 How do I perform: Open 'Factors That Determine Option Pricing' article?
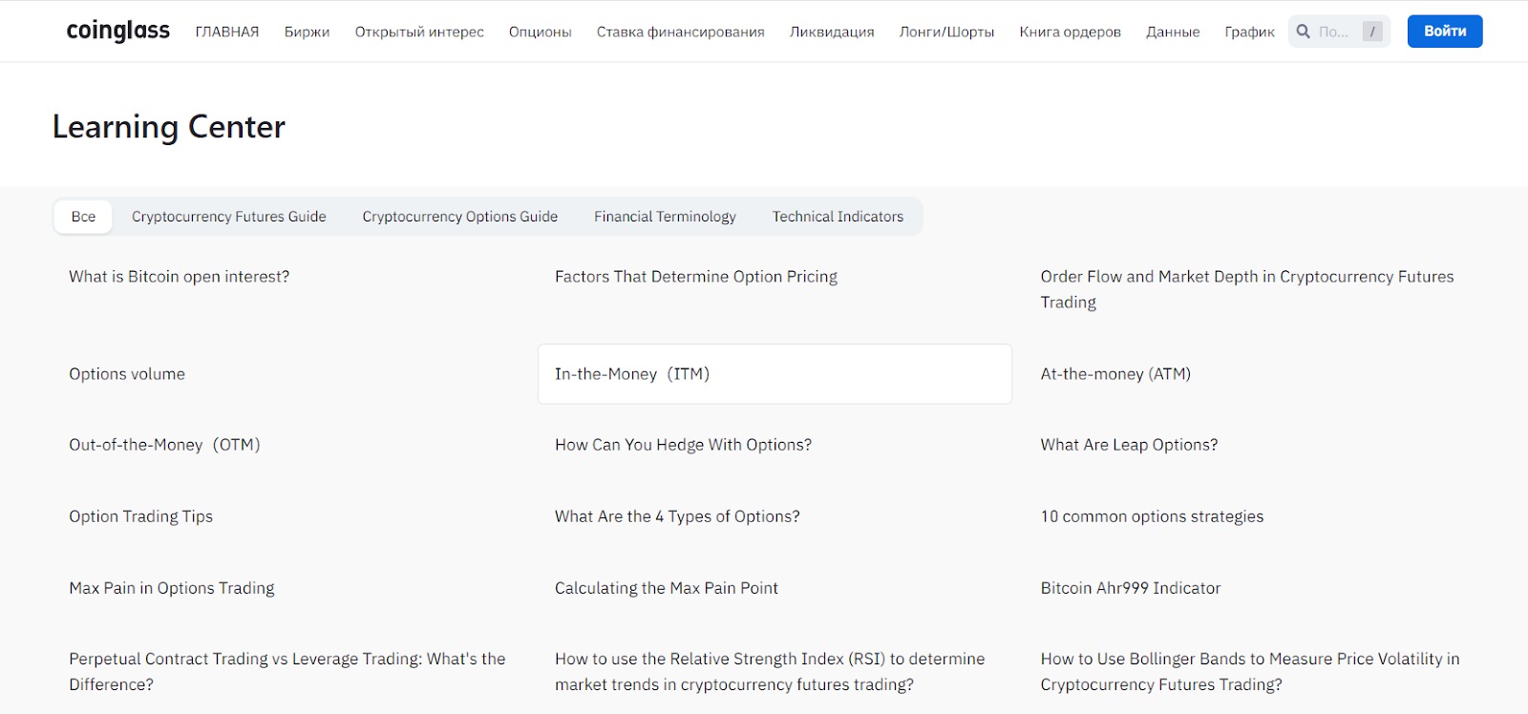tap(696, 277)
